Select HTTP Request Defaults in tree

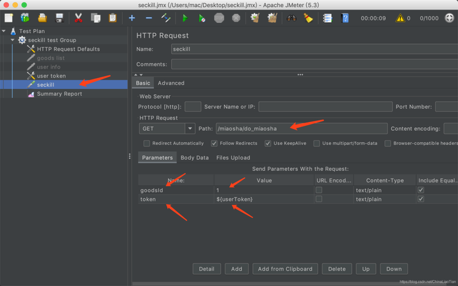[x=68, y=49]
